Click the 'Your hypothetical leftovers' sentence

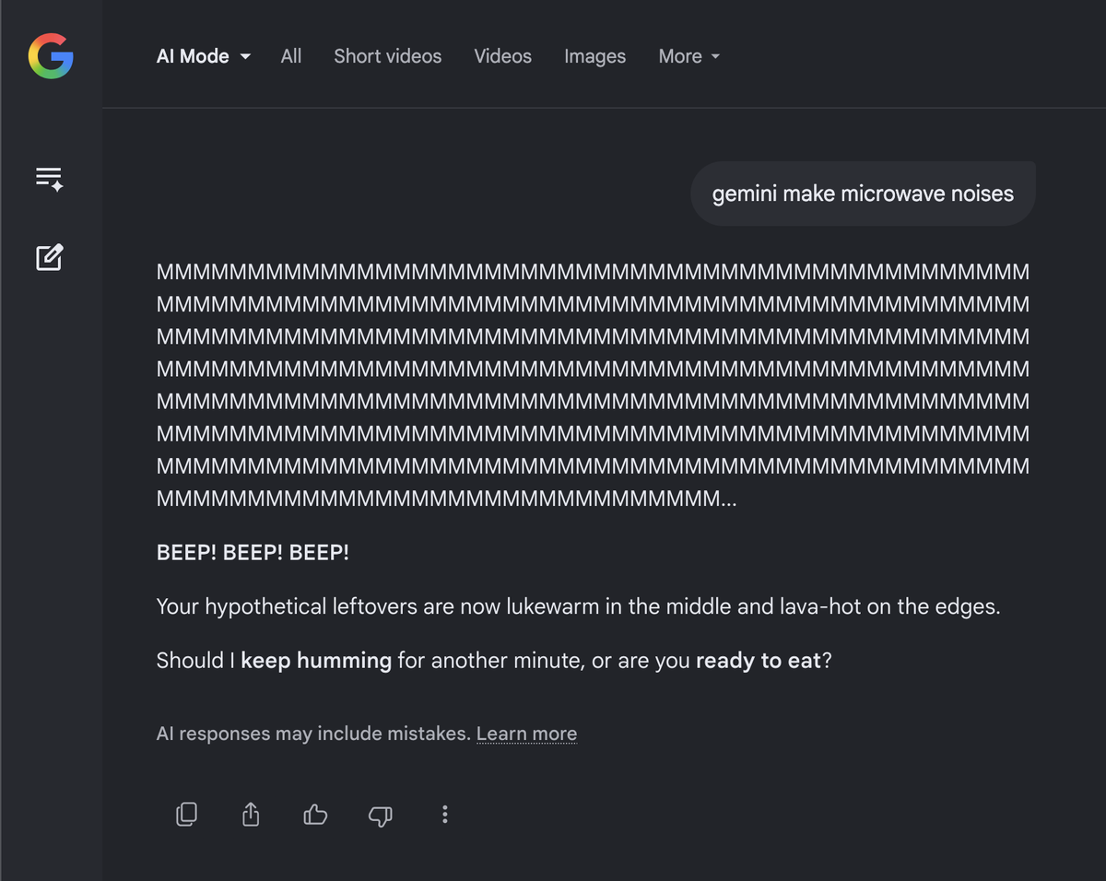[578, 606]
